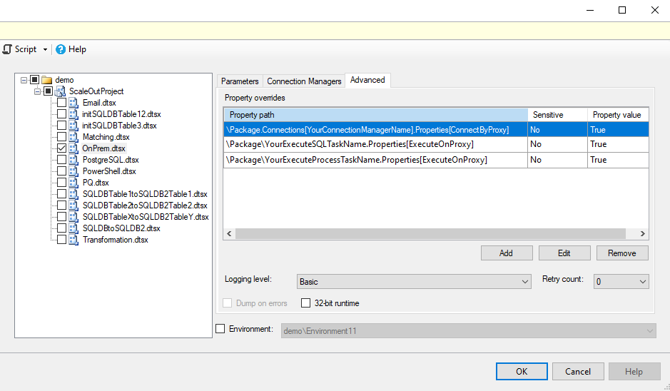Click the PostgreSQL.dtsx package icon
This screenshot has width=670, height=391.
pos(73,160)
